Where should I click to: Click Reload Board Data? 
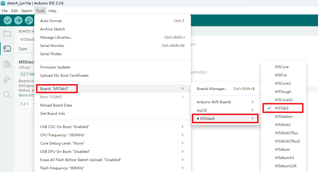click(113, 105)
